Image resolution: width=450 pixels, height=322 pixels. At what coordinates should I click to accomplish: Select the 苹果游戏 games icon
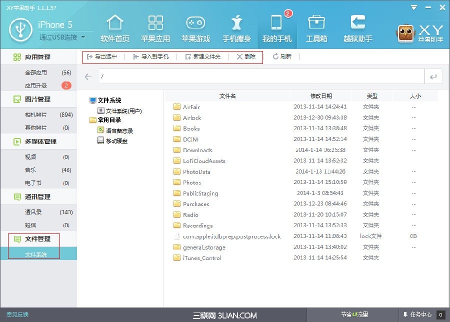tap(195, 27)
